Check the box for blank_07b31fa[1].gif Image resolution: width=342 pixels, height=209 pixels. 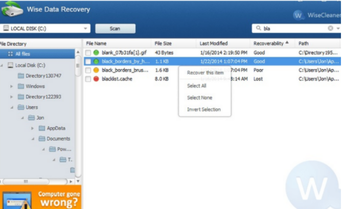pos(88,53)
